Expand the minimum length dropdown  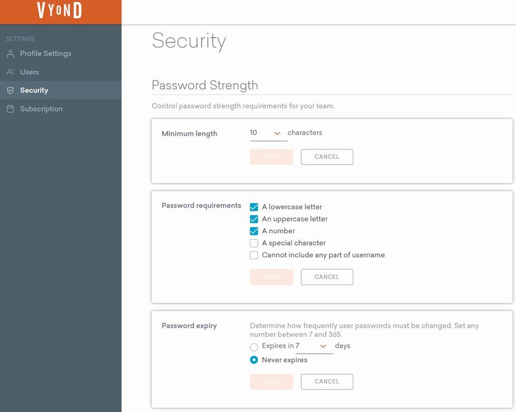268,133
